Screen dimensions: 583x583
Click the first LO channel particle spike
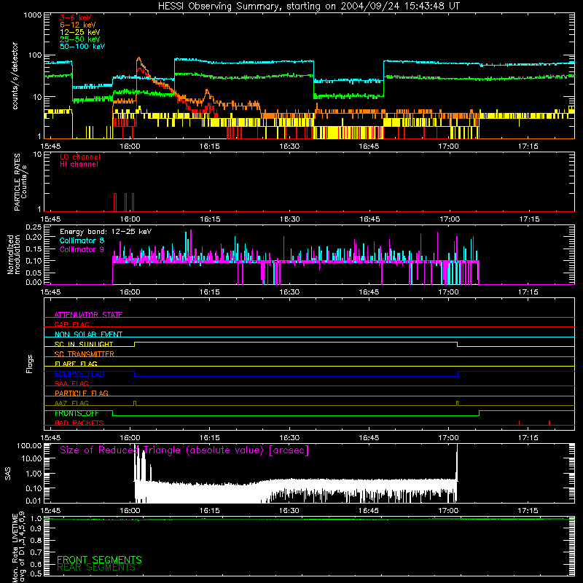point(115,203)
